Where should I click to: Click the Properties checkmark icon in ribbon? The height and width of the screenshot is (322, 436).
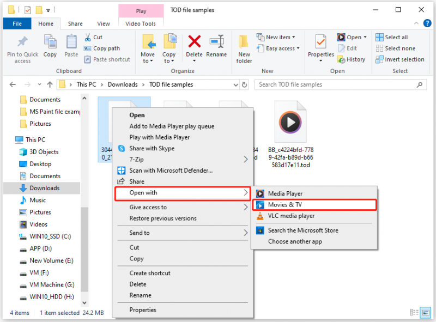[320, 42]
